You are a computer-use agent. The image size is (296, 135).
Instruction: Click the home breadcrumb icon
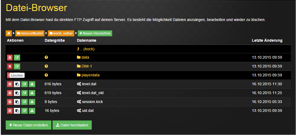(9, 33)
